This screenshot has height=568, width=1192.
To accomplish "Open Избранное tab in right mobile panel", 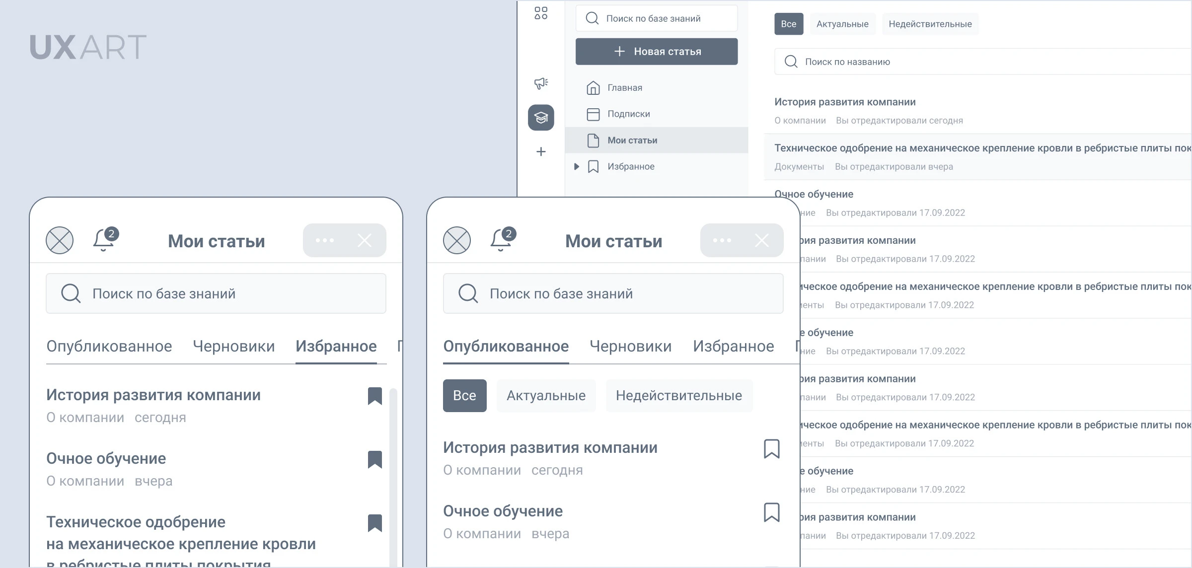I will [733, 346].
